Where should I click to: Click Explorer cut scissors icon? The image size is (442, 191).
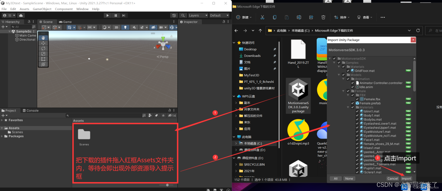[x=262, y=17]
